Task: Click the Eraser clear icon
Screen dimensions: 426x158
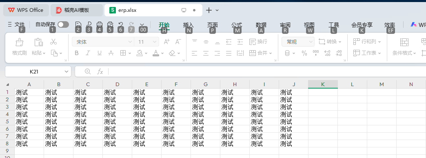Action: pyautogui.click(x=172, y=53)
